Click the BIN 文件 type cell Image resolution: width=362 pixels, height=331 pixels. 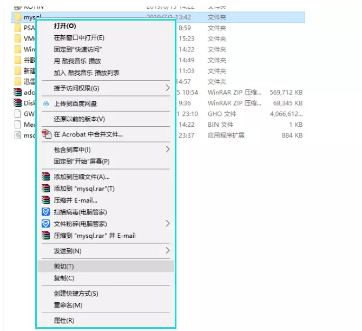tap(220, 125)
